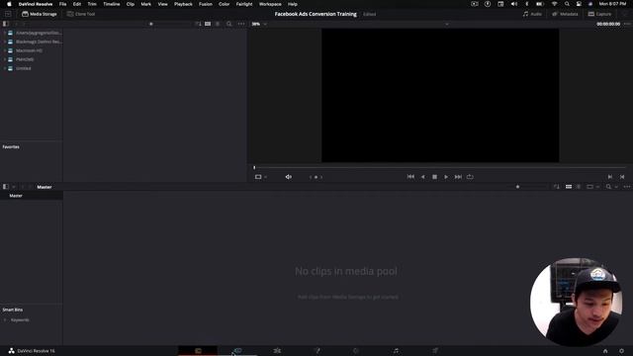Jump to first frame button

pyautogui.click(x=410, y=177)
